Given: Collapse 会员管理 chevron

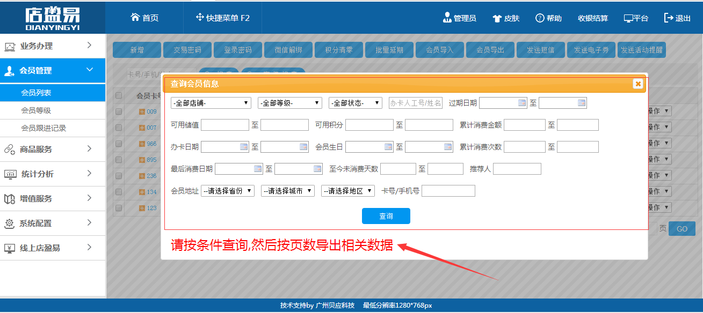Looking at the screenshot, I should click(x=90, y=70).
